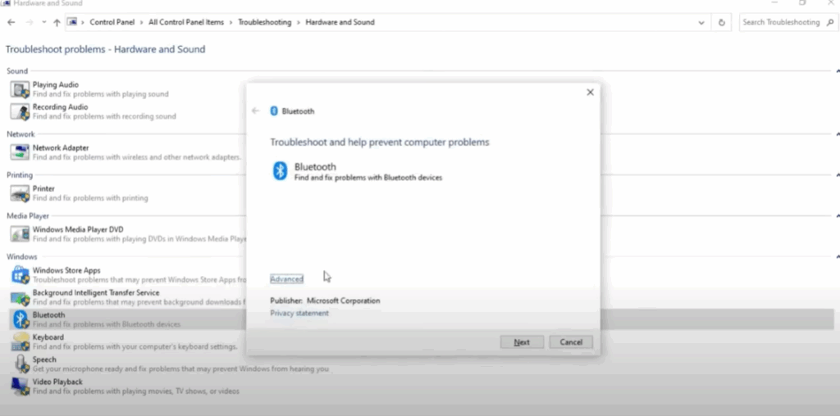Open the Playing Audio troubleshooter icon

(x=20, y=89)
